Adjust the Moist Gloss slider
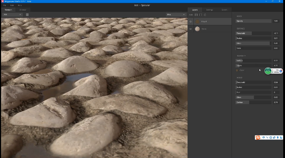Screen dimensions: 285x158 point(254,97)
